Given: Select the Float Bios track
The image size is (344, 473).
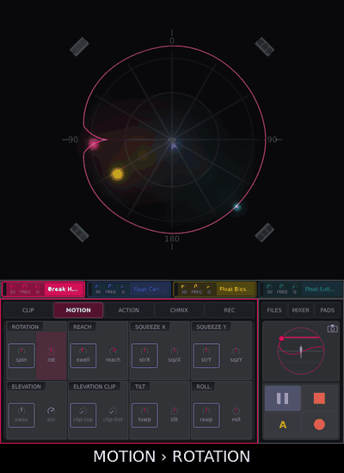Looking at the screenshot, I should pyautogui.click(x=236, y=289).
